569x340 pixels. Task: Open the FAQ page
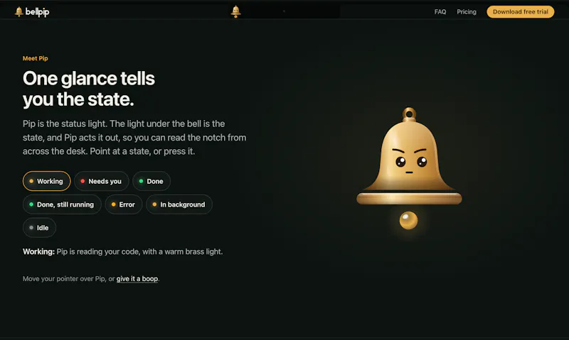pyautogui.click(x=440, y=12)
